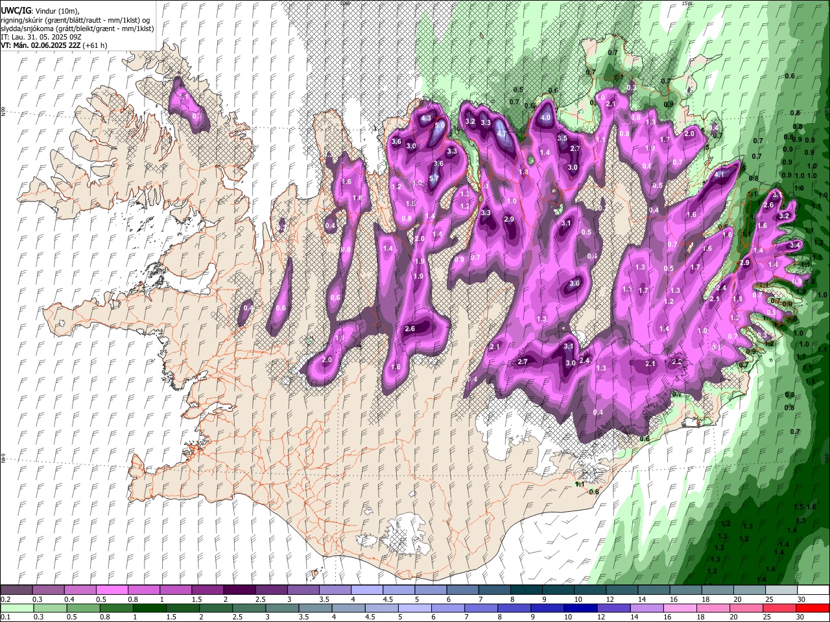Click the 15W longitude label

point(687,3)
